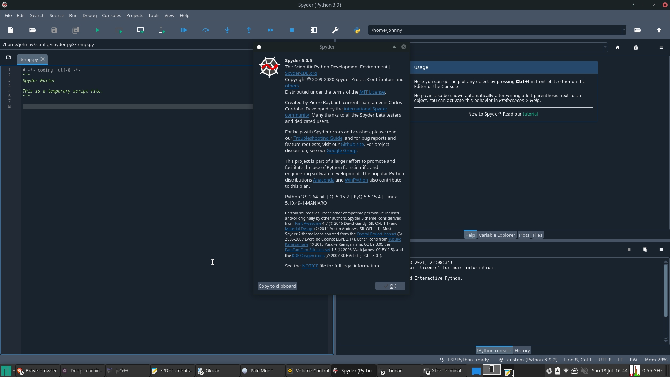This screenshot has width=670, height=377.
Task: Change to parent directory arrow icon
Action: coord(659,30)
